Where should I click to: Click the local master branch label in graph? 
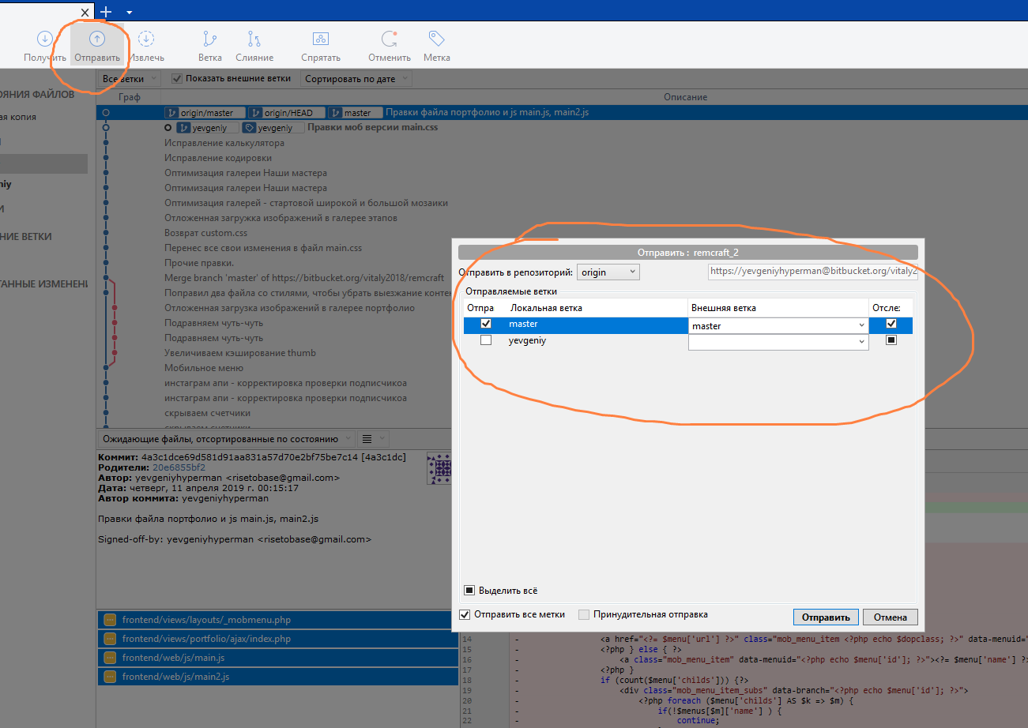356,113
